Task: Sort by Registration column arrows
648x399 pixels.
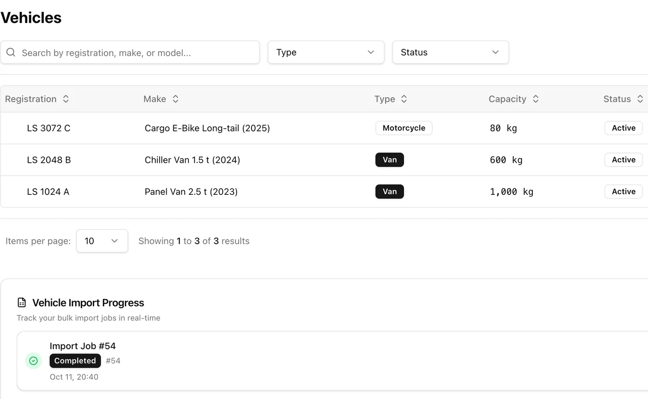Action: tap(66, 99)
